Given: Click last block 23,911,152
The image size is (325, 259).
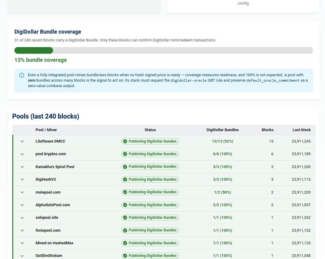Looking at the screenshot, I should point(301,230).
